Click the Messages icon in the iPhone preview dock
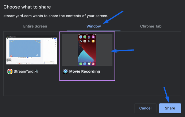The height and width of the screenshot is (117, 185). pos(89,64)
